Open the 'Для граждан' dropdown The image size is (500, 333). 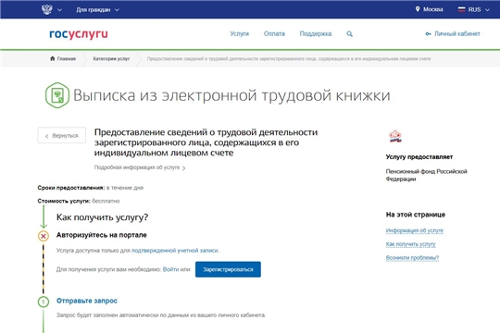point(97,10)
